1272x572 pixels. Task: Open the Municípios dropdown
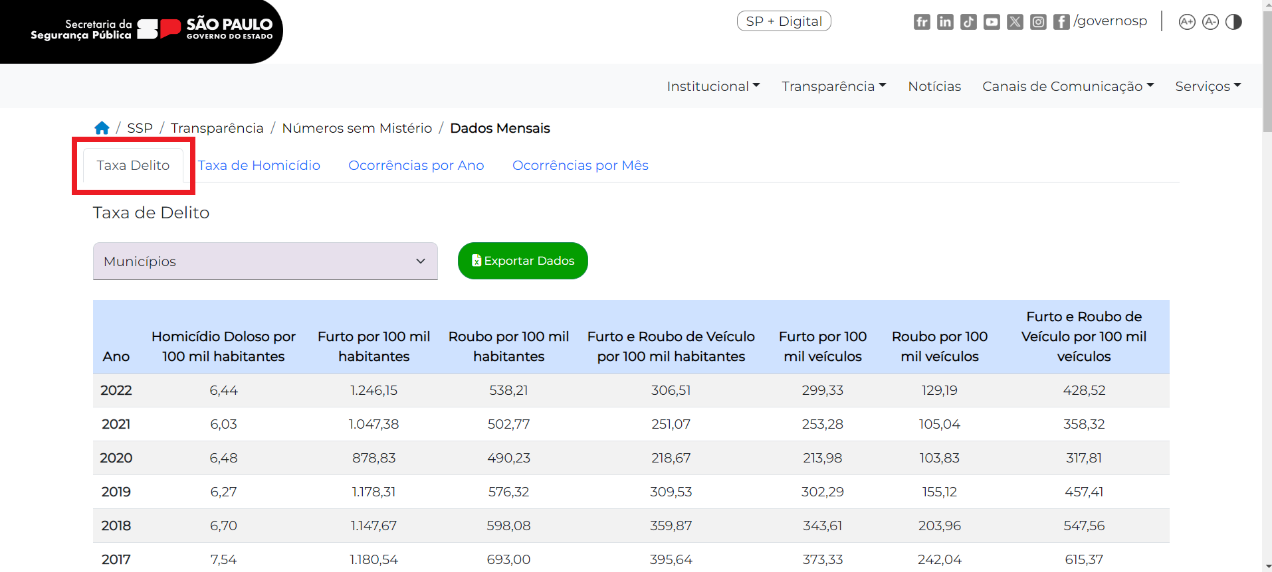(x=265, y=261)
